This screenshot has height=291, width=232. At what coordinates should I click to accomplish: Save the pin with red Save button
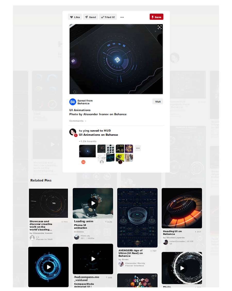point(156,17)
